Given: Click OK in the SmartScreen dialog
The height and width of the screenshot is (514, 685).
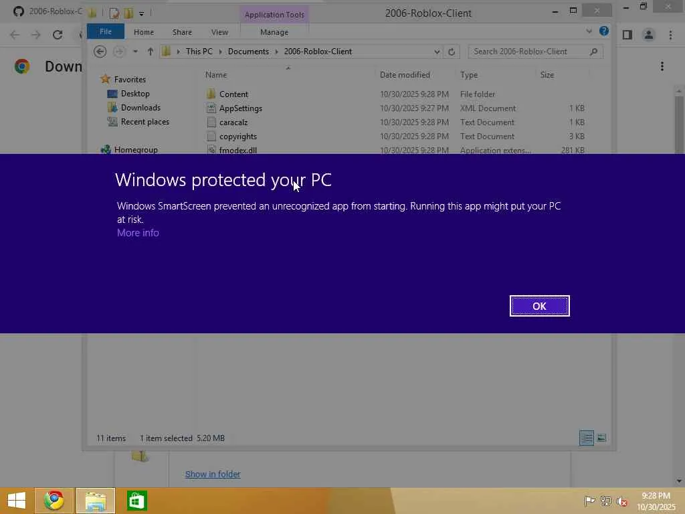Looking at the screenshot, I should click(x=540, y=306).
